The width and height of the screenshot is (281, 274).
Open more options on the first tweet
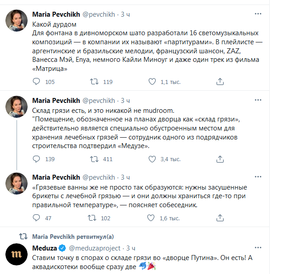pyautogui.click(x=257, y=14)
